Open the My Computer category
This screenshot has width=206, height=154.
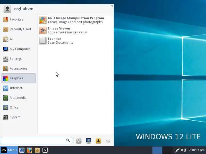pos(18,49)
